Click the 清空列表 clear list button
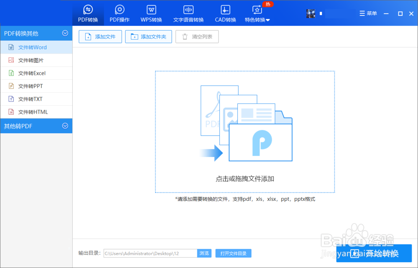 197,36
